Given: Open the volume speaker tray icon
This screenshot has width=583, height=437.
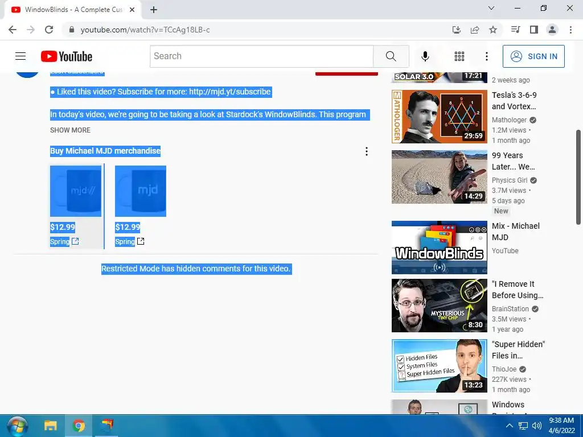Looking at the screenshot, I should [x=536, y=426].
